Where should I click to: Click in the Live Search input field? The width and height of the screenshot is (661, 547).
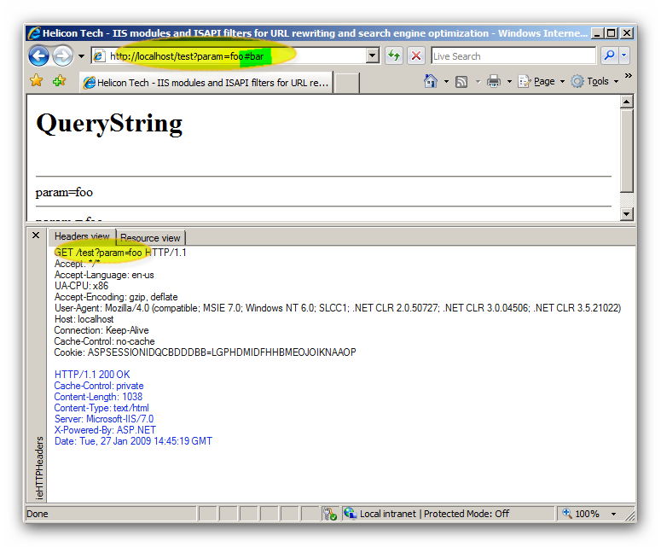pos(512,56)
